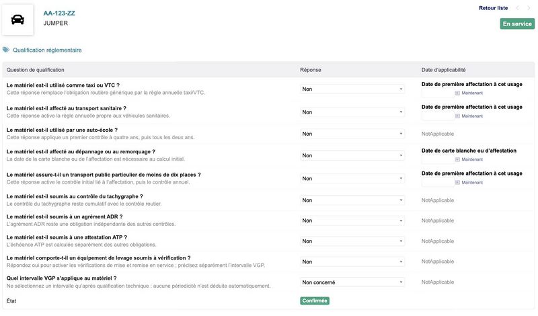Viewport: 538px width, 316px height.
Task: Open the auto-école response dropdown
Action: coord(352,134)
